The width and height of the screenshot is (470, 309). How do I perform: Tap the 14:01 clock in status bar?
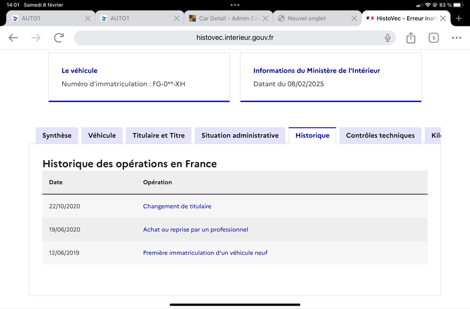(13, 5)
